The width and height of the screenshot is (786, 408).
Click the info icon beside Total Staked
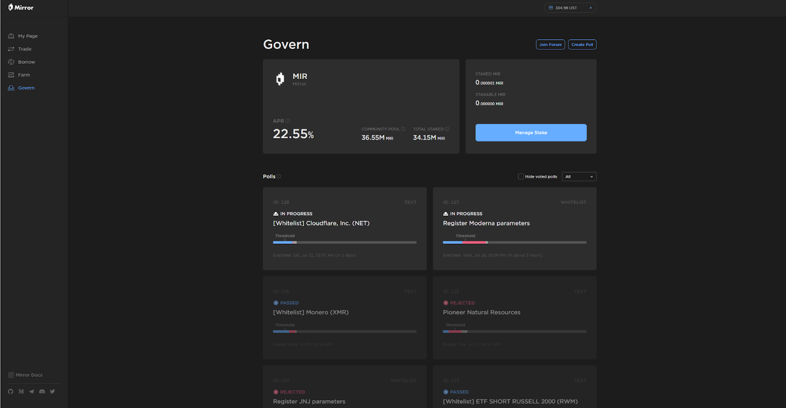pyautogui.click(x=447, y=129)
